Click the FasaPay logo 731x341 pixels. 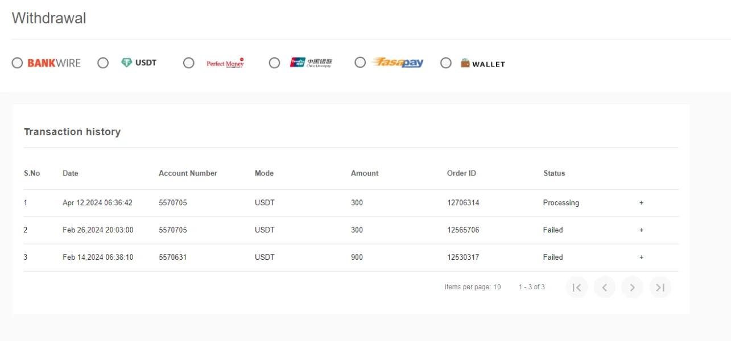tap(398, 63)
